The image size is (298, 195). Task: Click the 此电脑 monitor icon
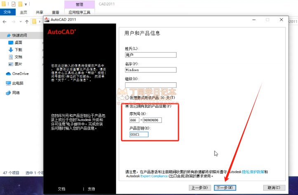[8, 83]
